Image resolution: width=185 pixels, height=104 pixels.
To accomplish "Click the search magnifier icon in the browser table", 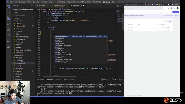I will 165,21.
